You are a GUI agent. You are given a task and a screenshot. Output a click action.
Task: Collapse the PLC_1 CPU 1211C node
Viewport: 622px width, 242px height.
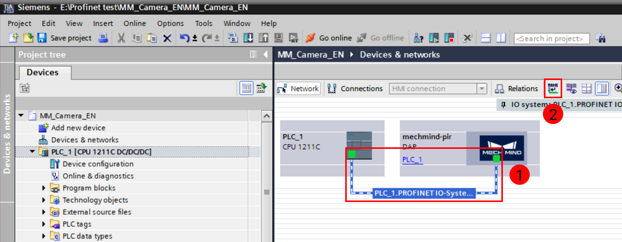coord(32,152)
